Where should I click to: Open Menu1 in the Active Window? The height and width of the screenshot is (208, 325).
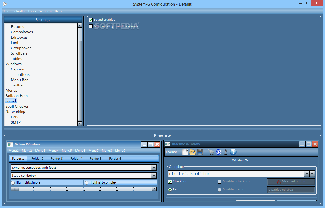click(14, 151)
